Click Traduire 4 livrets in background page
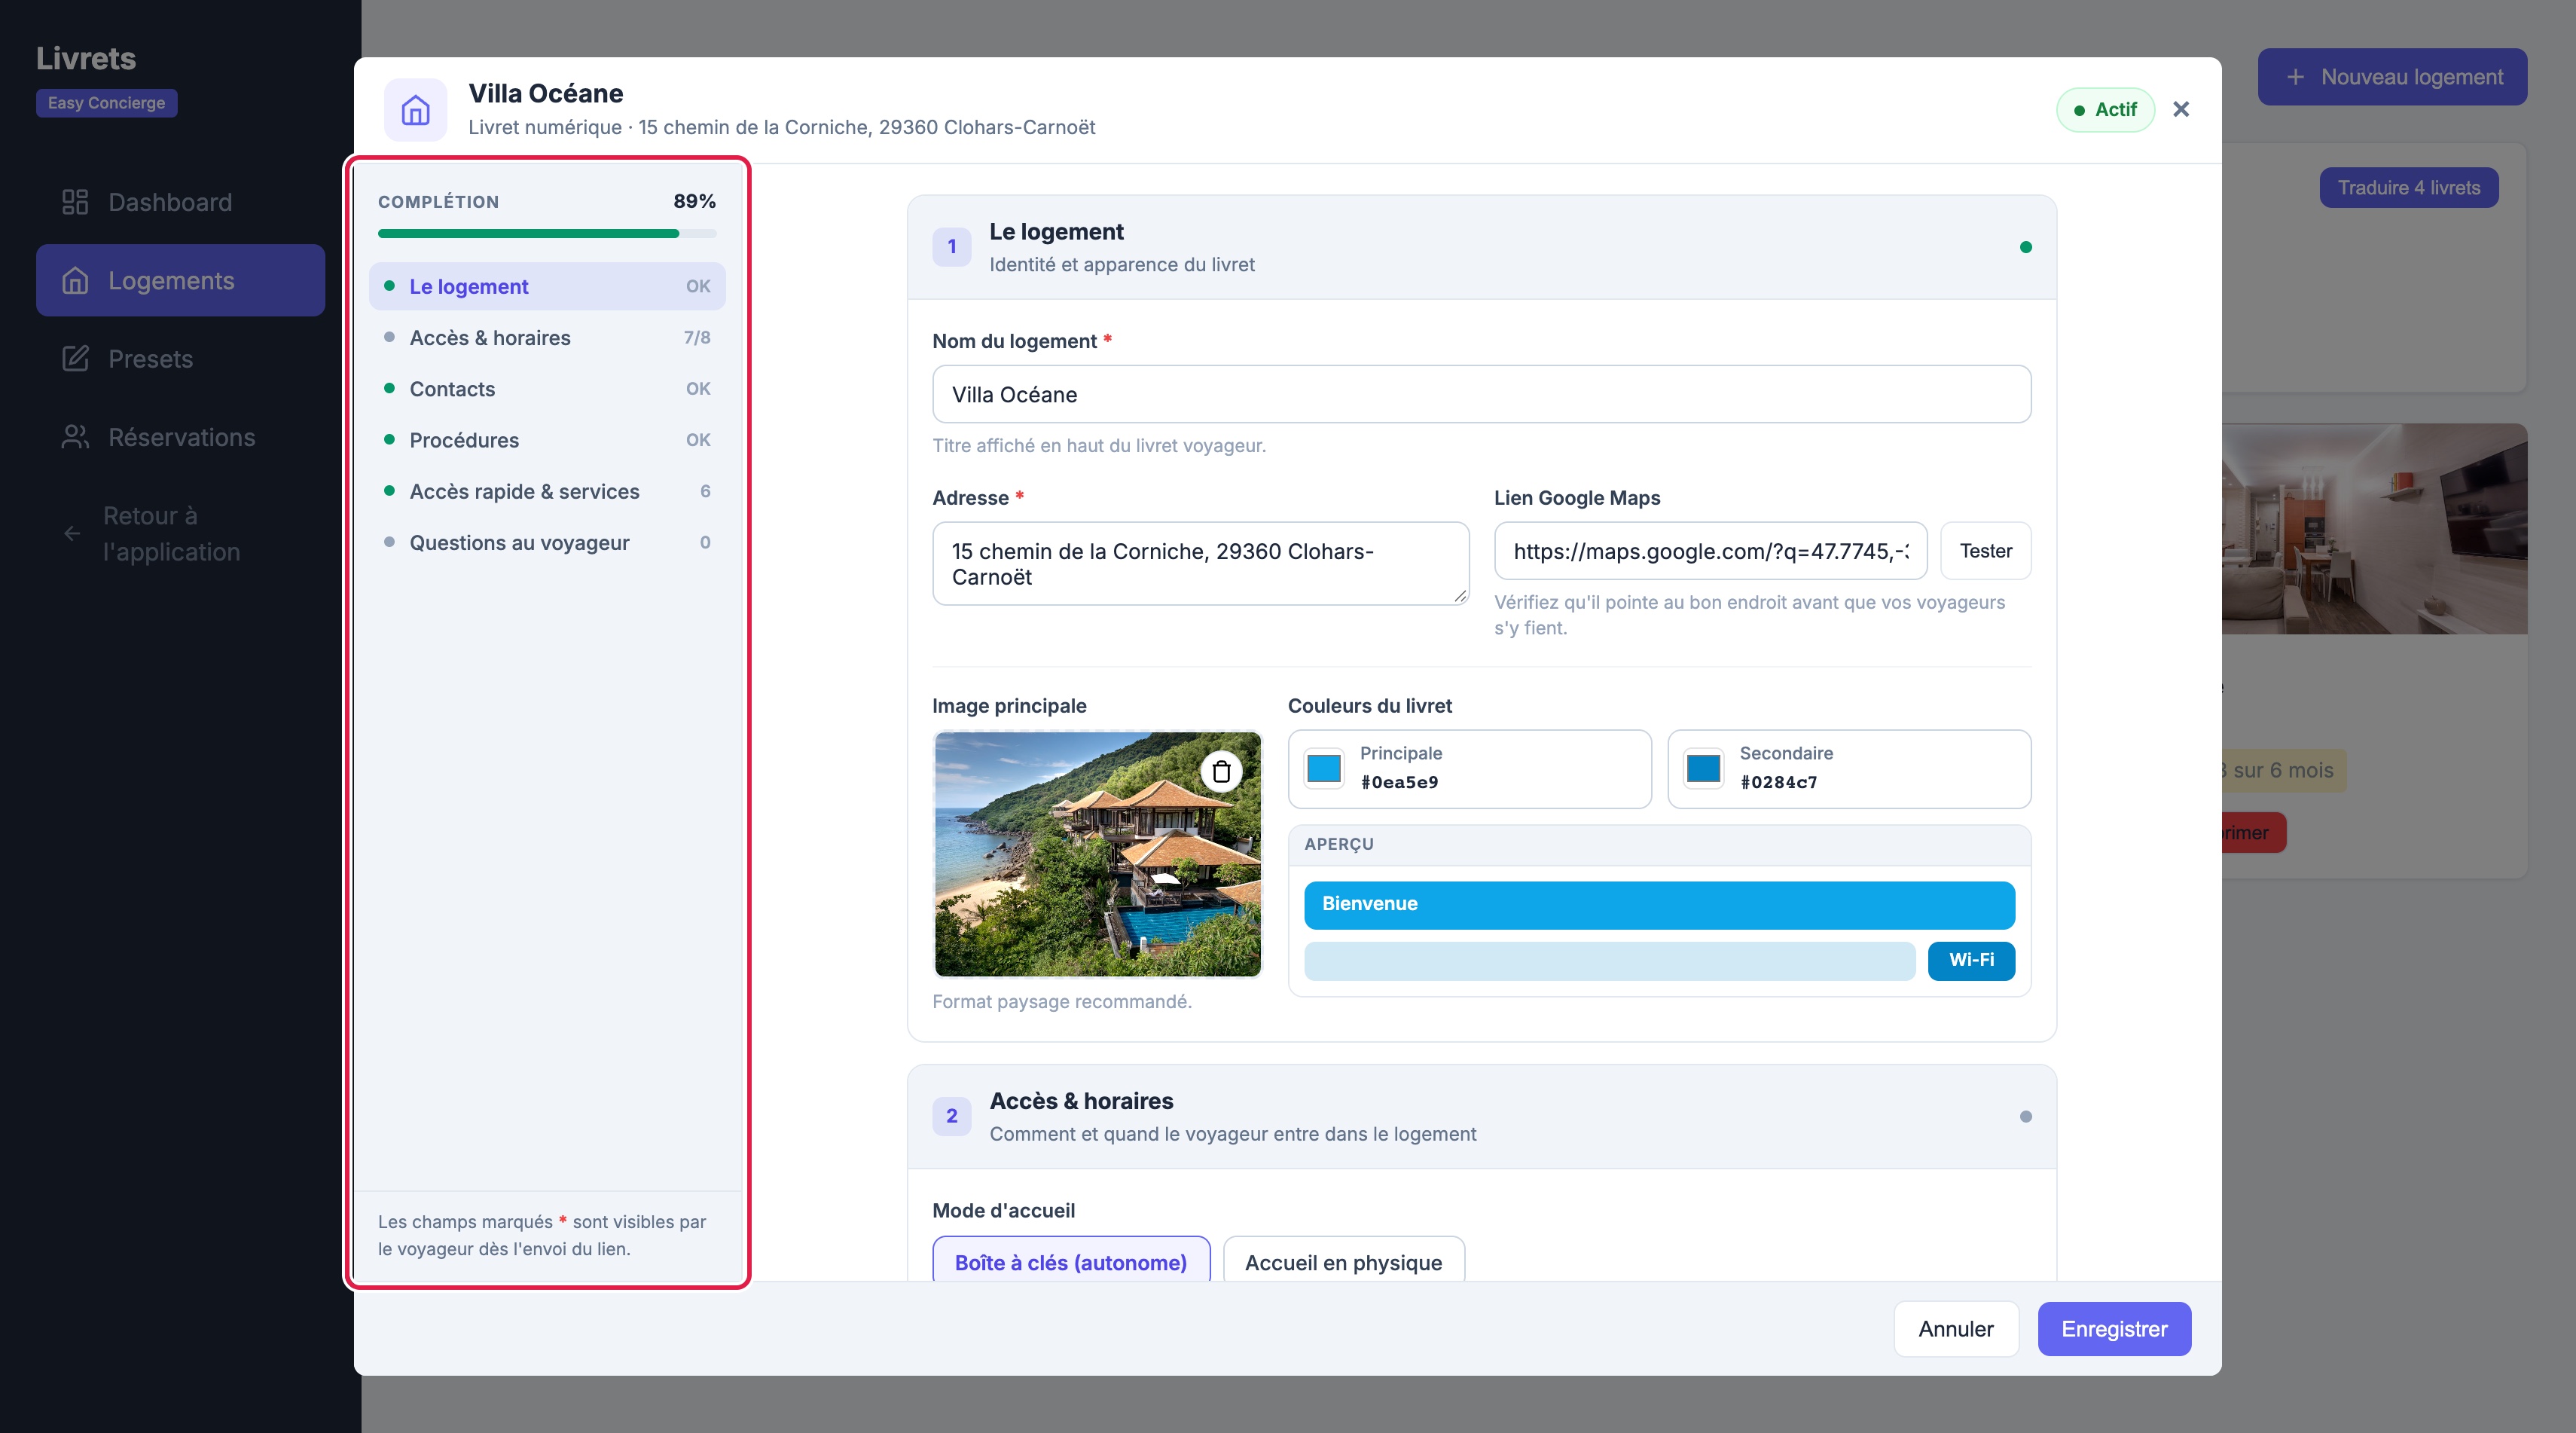This screenshot has width=2576, height=1433. [2408, 187]
